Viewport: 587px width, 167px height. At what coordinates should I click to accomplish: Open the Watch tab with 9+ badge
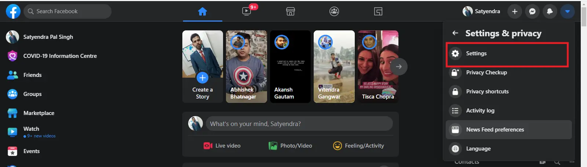click(x=247, y=11)
